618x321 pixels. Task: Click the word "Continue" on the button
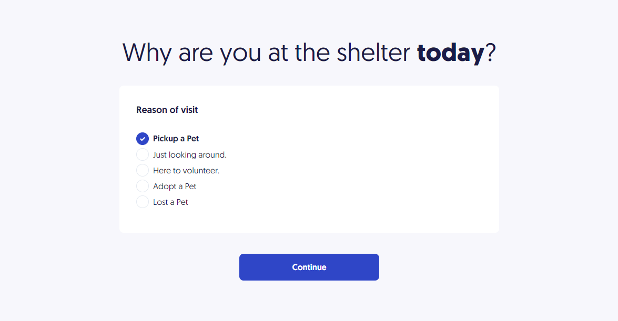[x=309, y=267]
